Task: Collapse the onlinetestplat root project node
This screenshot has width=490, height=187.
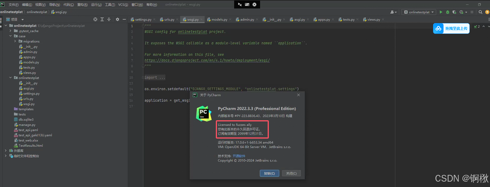Action: pos(6,26)
